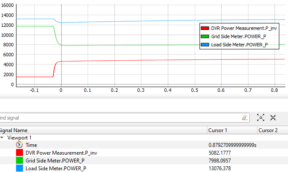The width and height of the screenshot is (288, 172).
Task: Click the Cursor 2 column header
Action: tap(273, 130)
